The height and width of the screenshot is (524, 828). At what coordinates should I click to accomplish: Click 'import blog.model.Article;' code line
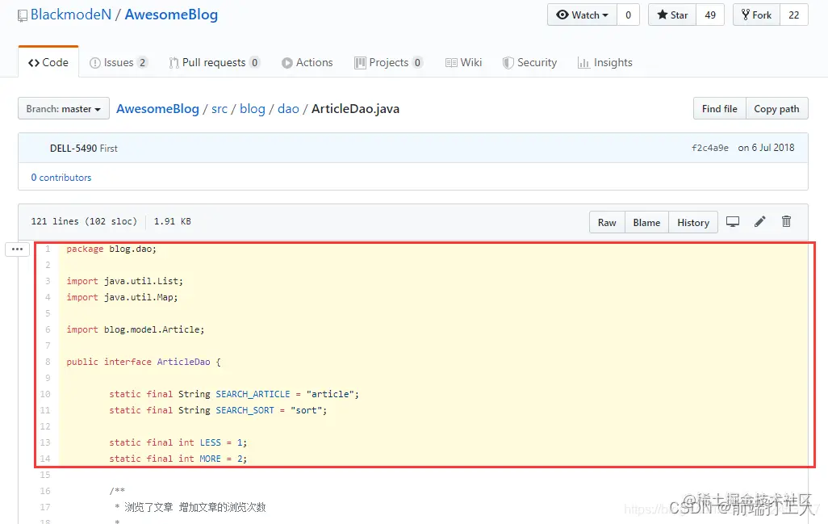click(x=136, y=329)
